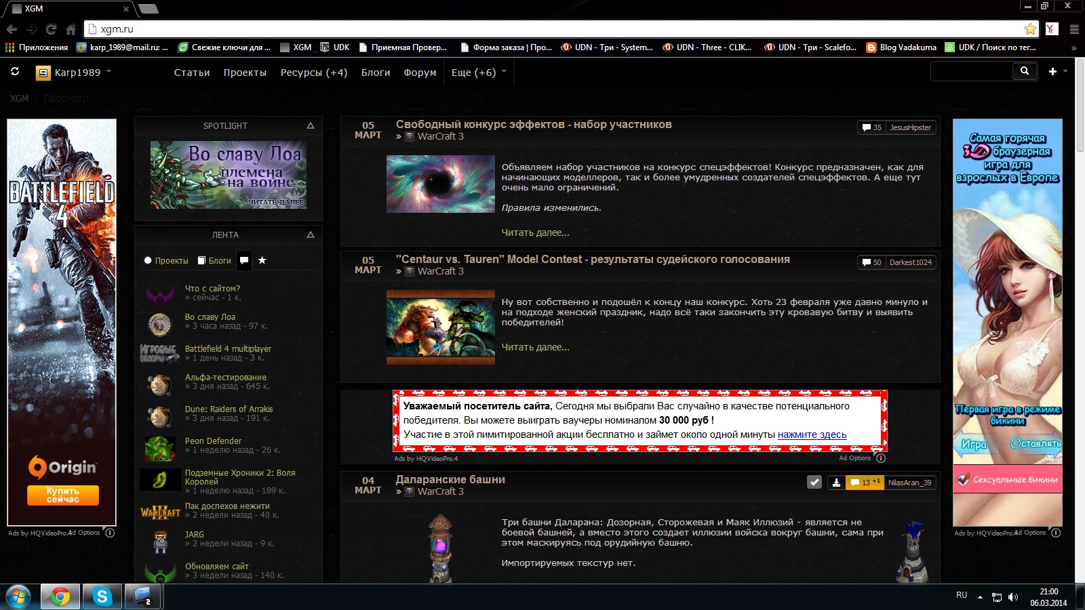Click Читать далее under the effects contest post

point(536,232)
